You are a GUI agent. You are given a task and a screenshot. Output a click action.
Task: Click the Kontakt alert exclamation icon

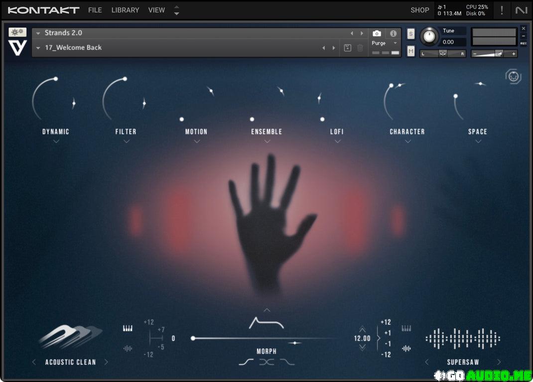pos(501,10)
